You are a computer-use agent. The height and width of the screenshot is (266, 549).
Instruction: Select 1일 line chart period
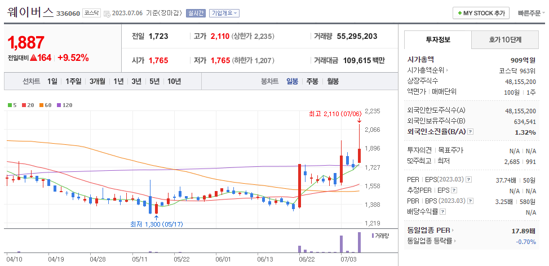52,82
